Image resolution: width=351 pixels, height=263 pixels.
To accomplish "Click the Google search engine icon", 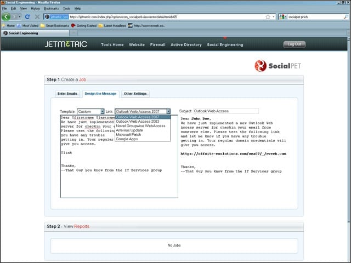I will pyautogui.click(x=282, y=17).
